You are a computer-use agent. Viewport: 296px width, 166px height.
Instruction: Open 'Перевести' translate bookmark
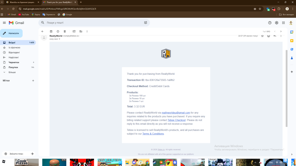click(x=49, y=14)
